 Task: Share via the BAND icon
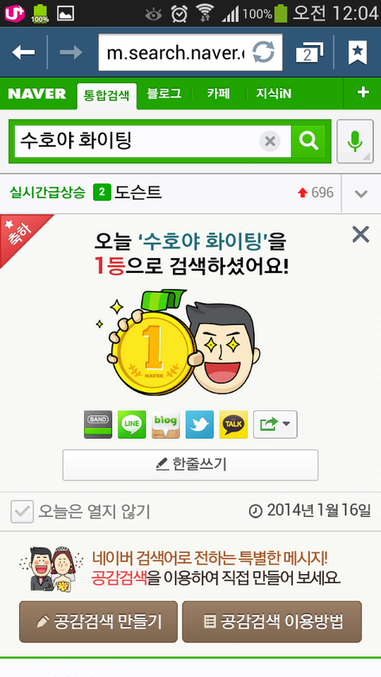pos(98,425)
